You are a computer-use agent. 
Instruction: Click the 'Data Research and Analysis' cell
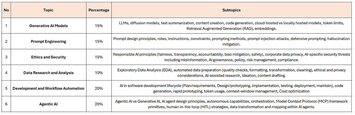tap(48, 73)
